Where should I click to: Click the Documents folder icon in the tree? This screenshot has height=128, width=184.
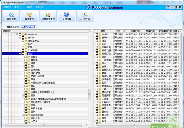tap(23, 34)
